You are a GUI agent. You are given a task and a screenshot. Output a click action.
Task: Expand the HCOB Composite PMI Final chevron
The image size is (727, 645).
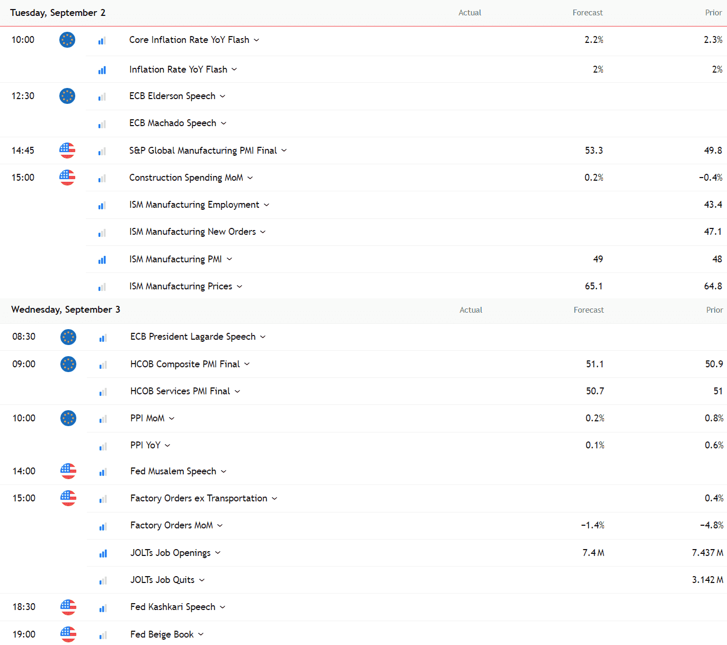(x=247, y=364)
